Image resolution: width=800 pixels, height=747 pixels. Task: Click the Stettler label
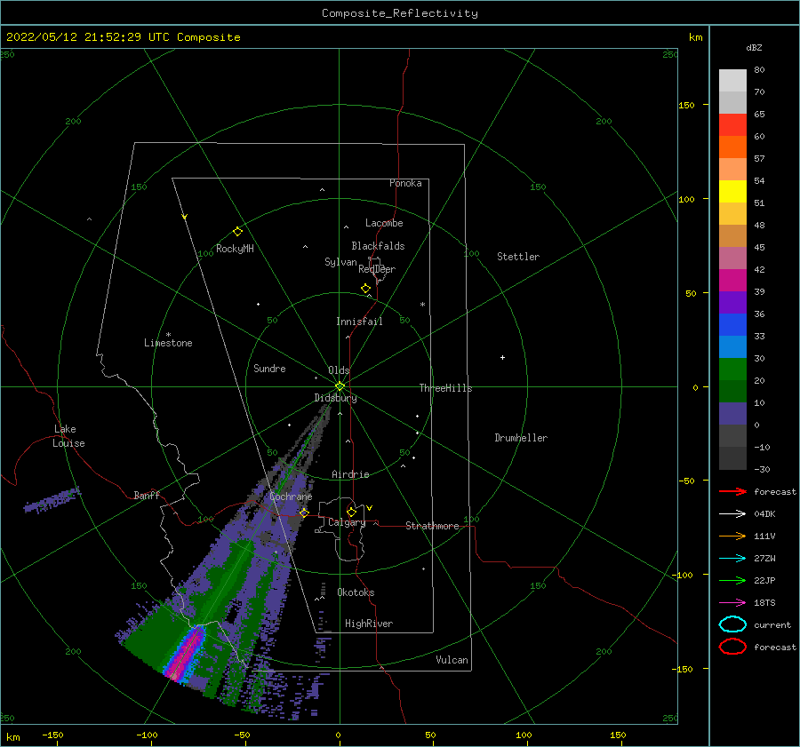tap(518, 257)
